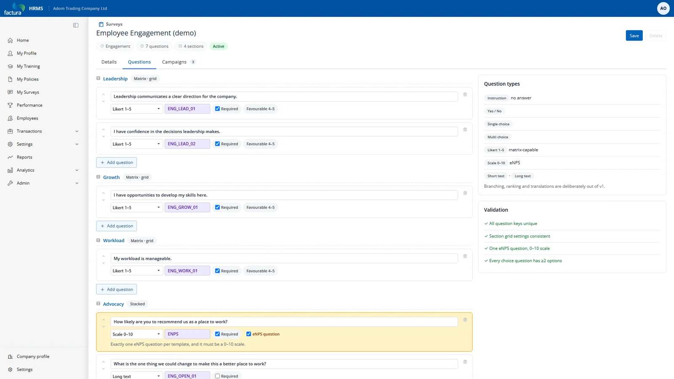Uncheck the eNPS question checkbox
Image resolution: width=674 pixels, height=379 pixels.
coord(249,334)
